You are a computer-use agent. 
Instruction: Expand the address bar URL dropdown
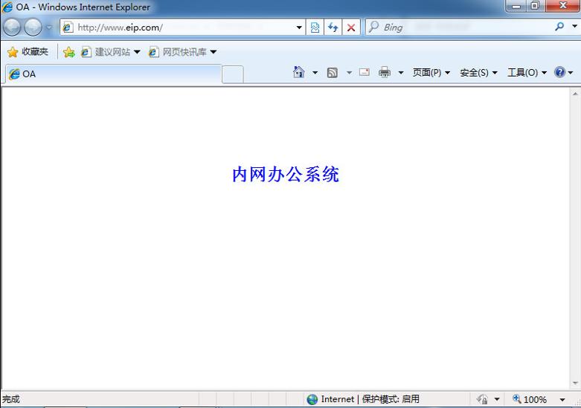pyautogui.click(x=299, y=27)
